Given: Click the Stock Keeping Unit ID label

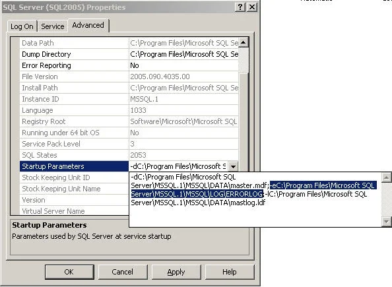Looking at the screenshot, I should pos(55,177).
